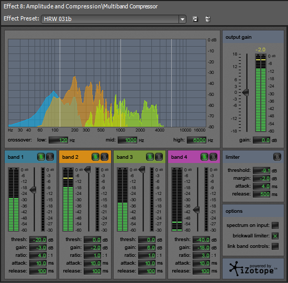The width and height of the screenshot is (288, 283).
Task: Solo band 1 with the S button
Action: tap(41, 157)
